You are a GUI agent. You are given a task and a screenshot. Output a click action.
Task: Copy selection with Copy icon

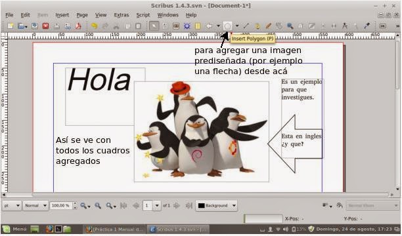[127, 26]
